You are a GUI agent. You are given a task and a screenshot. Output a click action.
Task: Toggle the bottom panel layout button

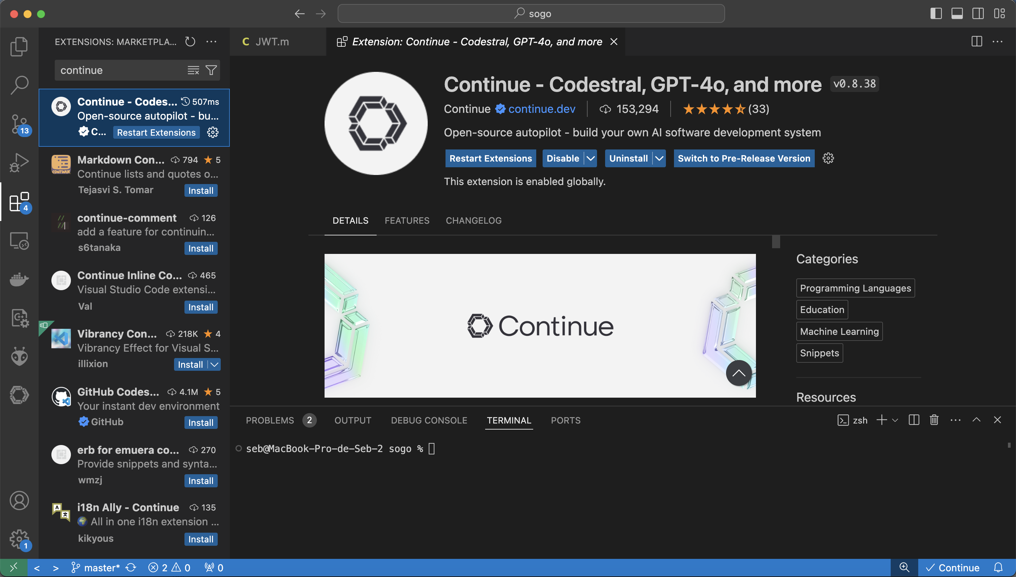957,13
